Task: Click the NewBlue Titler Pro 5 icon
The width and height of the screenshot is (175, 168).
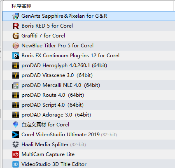Action: [16, 46]
